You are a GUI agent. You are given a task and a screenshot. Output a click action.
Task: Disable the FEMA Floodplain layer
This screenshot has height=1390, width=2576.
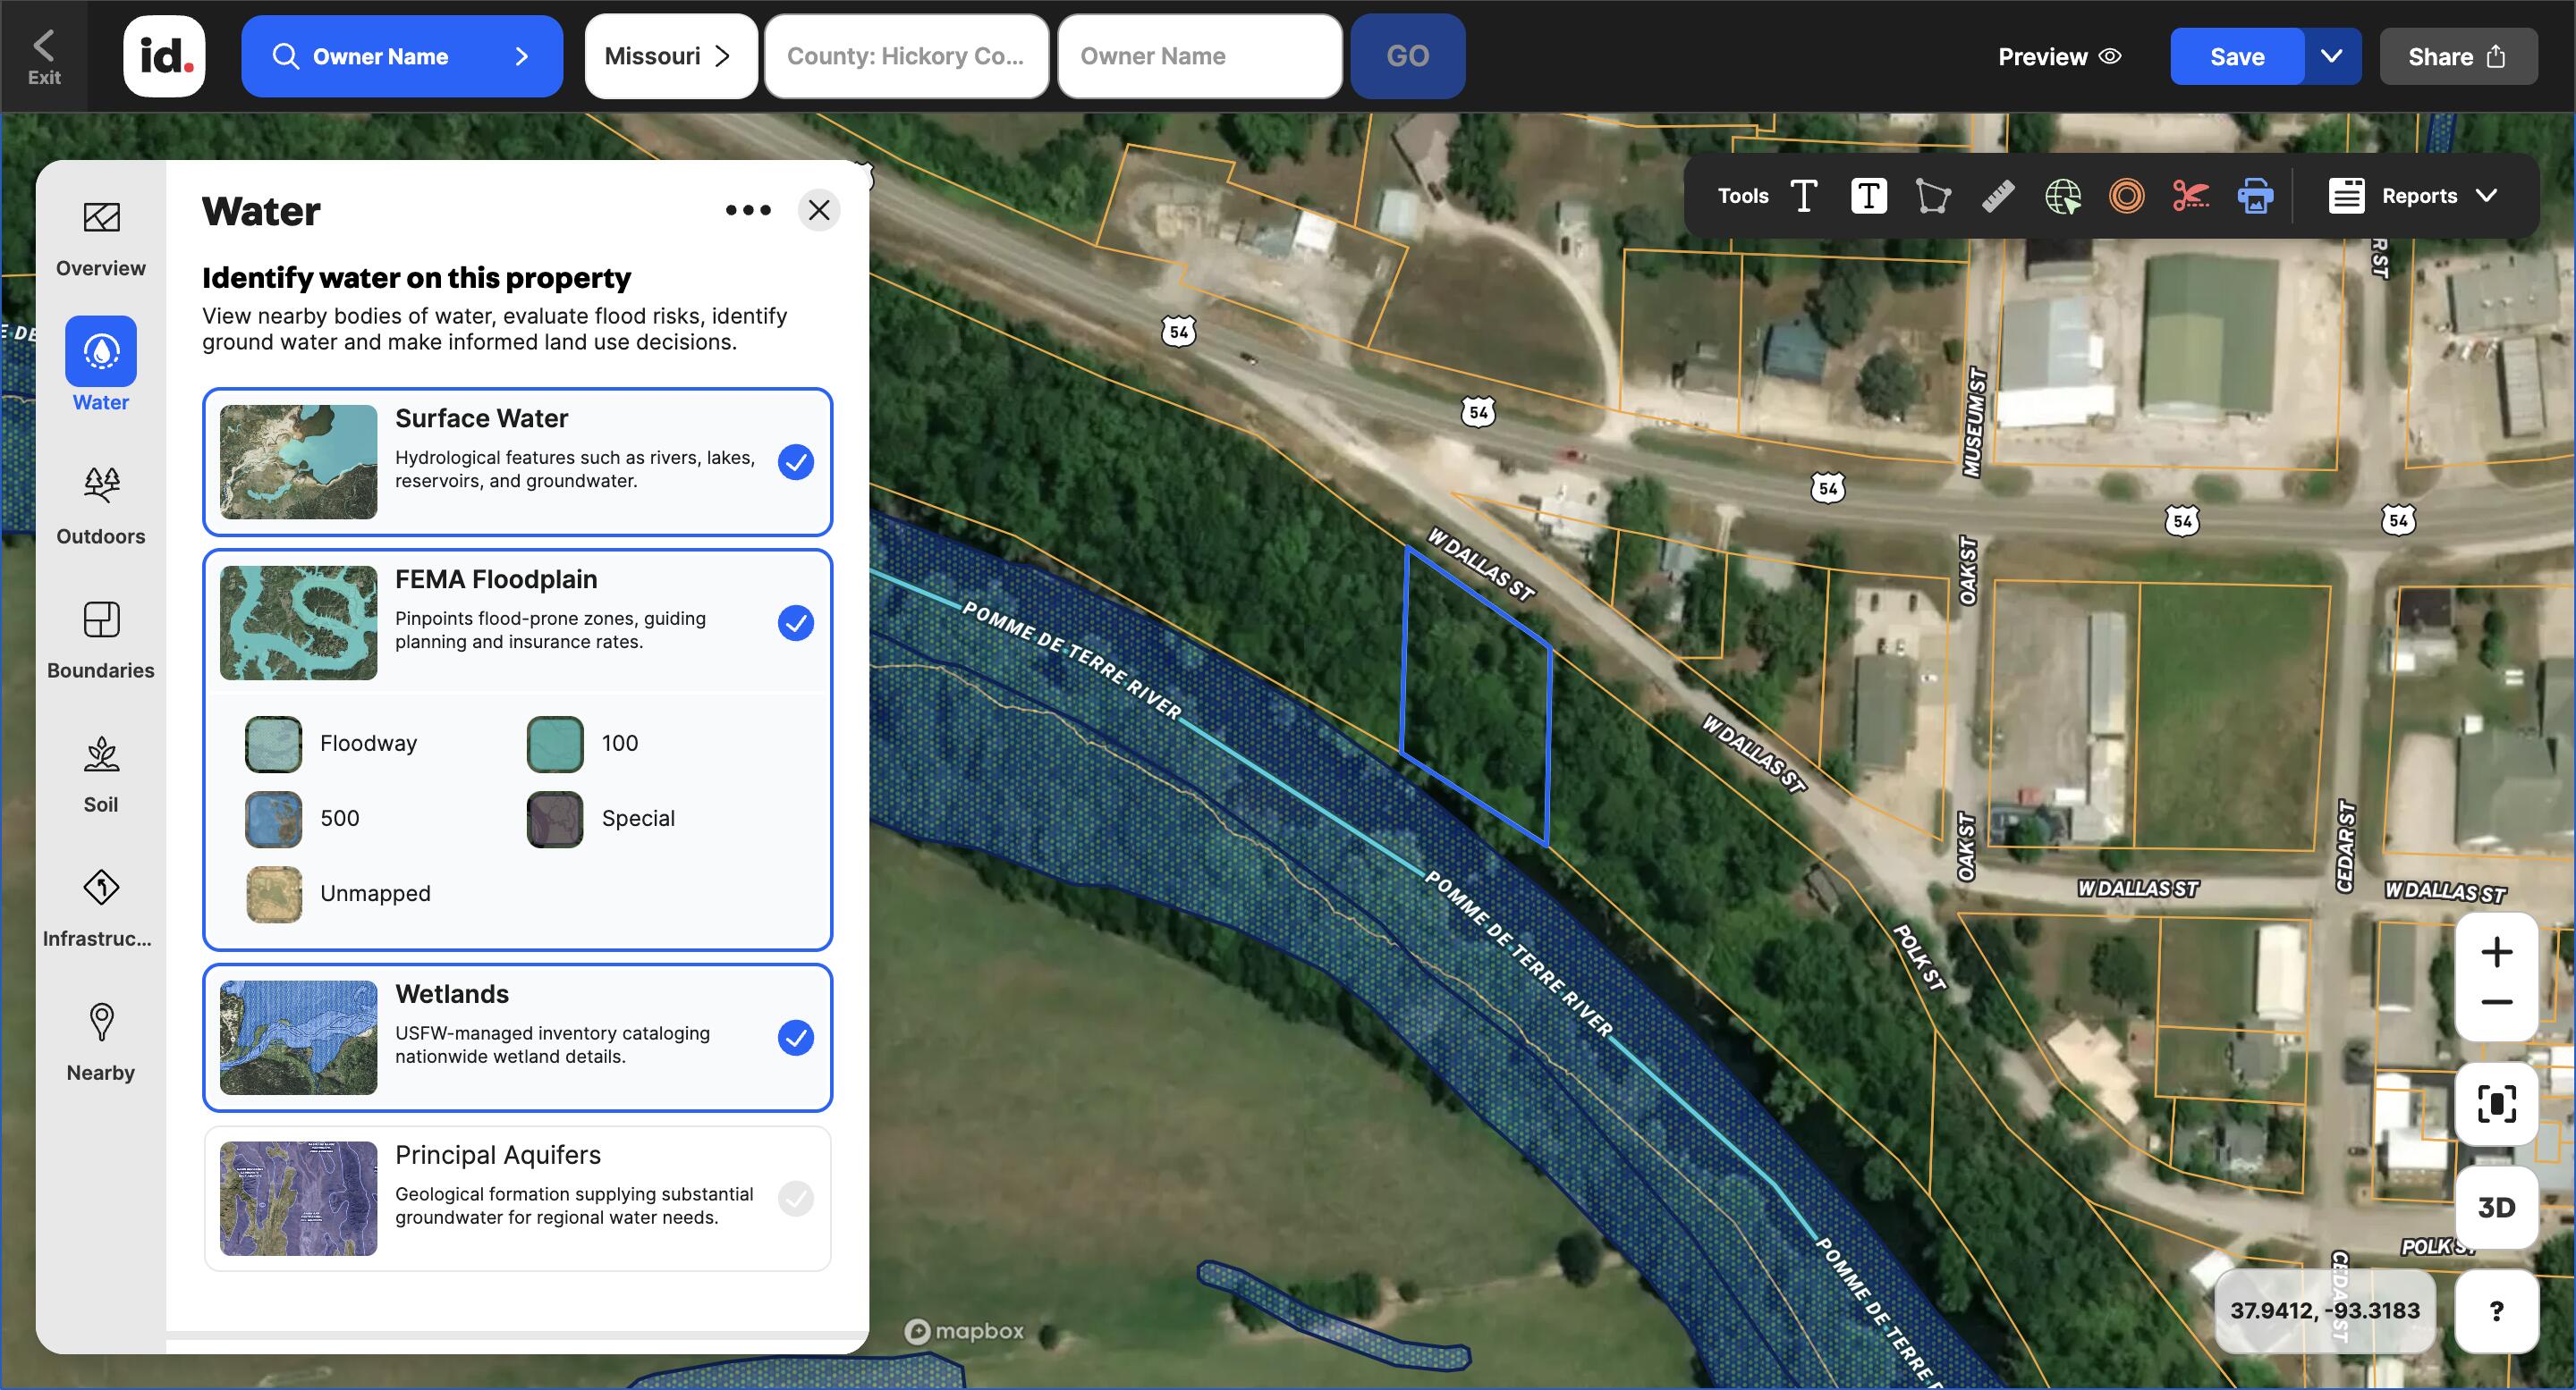pyautogui.click(x=795, y=622)
